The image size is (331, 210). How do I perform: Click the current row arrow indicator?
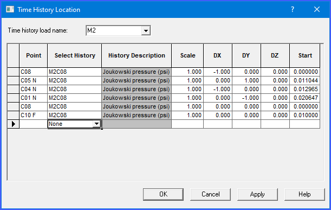[x=14, y=124]
